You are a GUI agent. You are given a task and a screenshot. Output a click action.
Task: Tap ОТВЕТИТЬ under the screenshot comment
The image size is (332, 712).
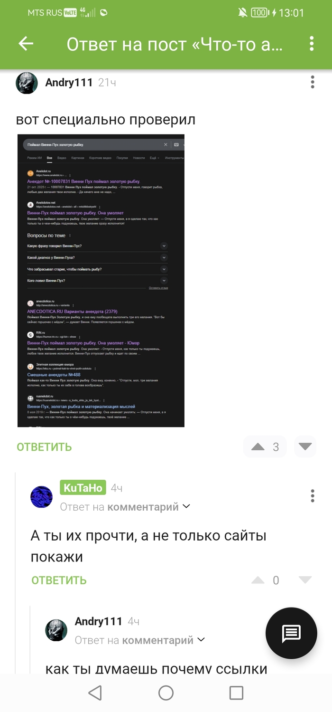[44, 447]
